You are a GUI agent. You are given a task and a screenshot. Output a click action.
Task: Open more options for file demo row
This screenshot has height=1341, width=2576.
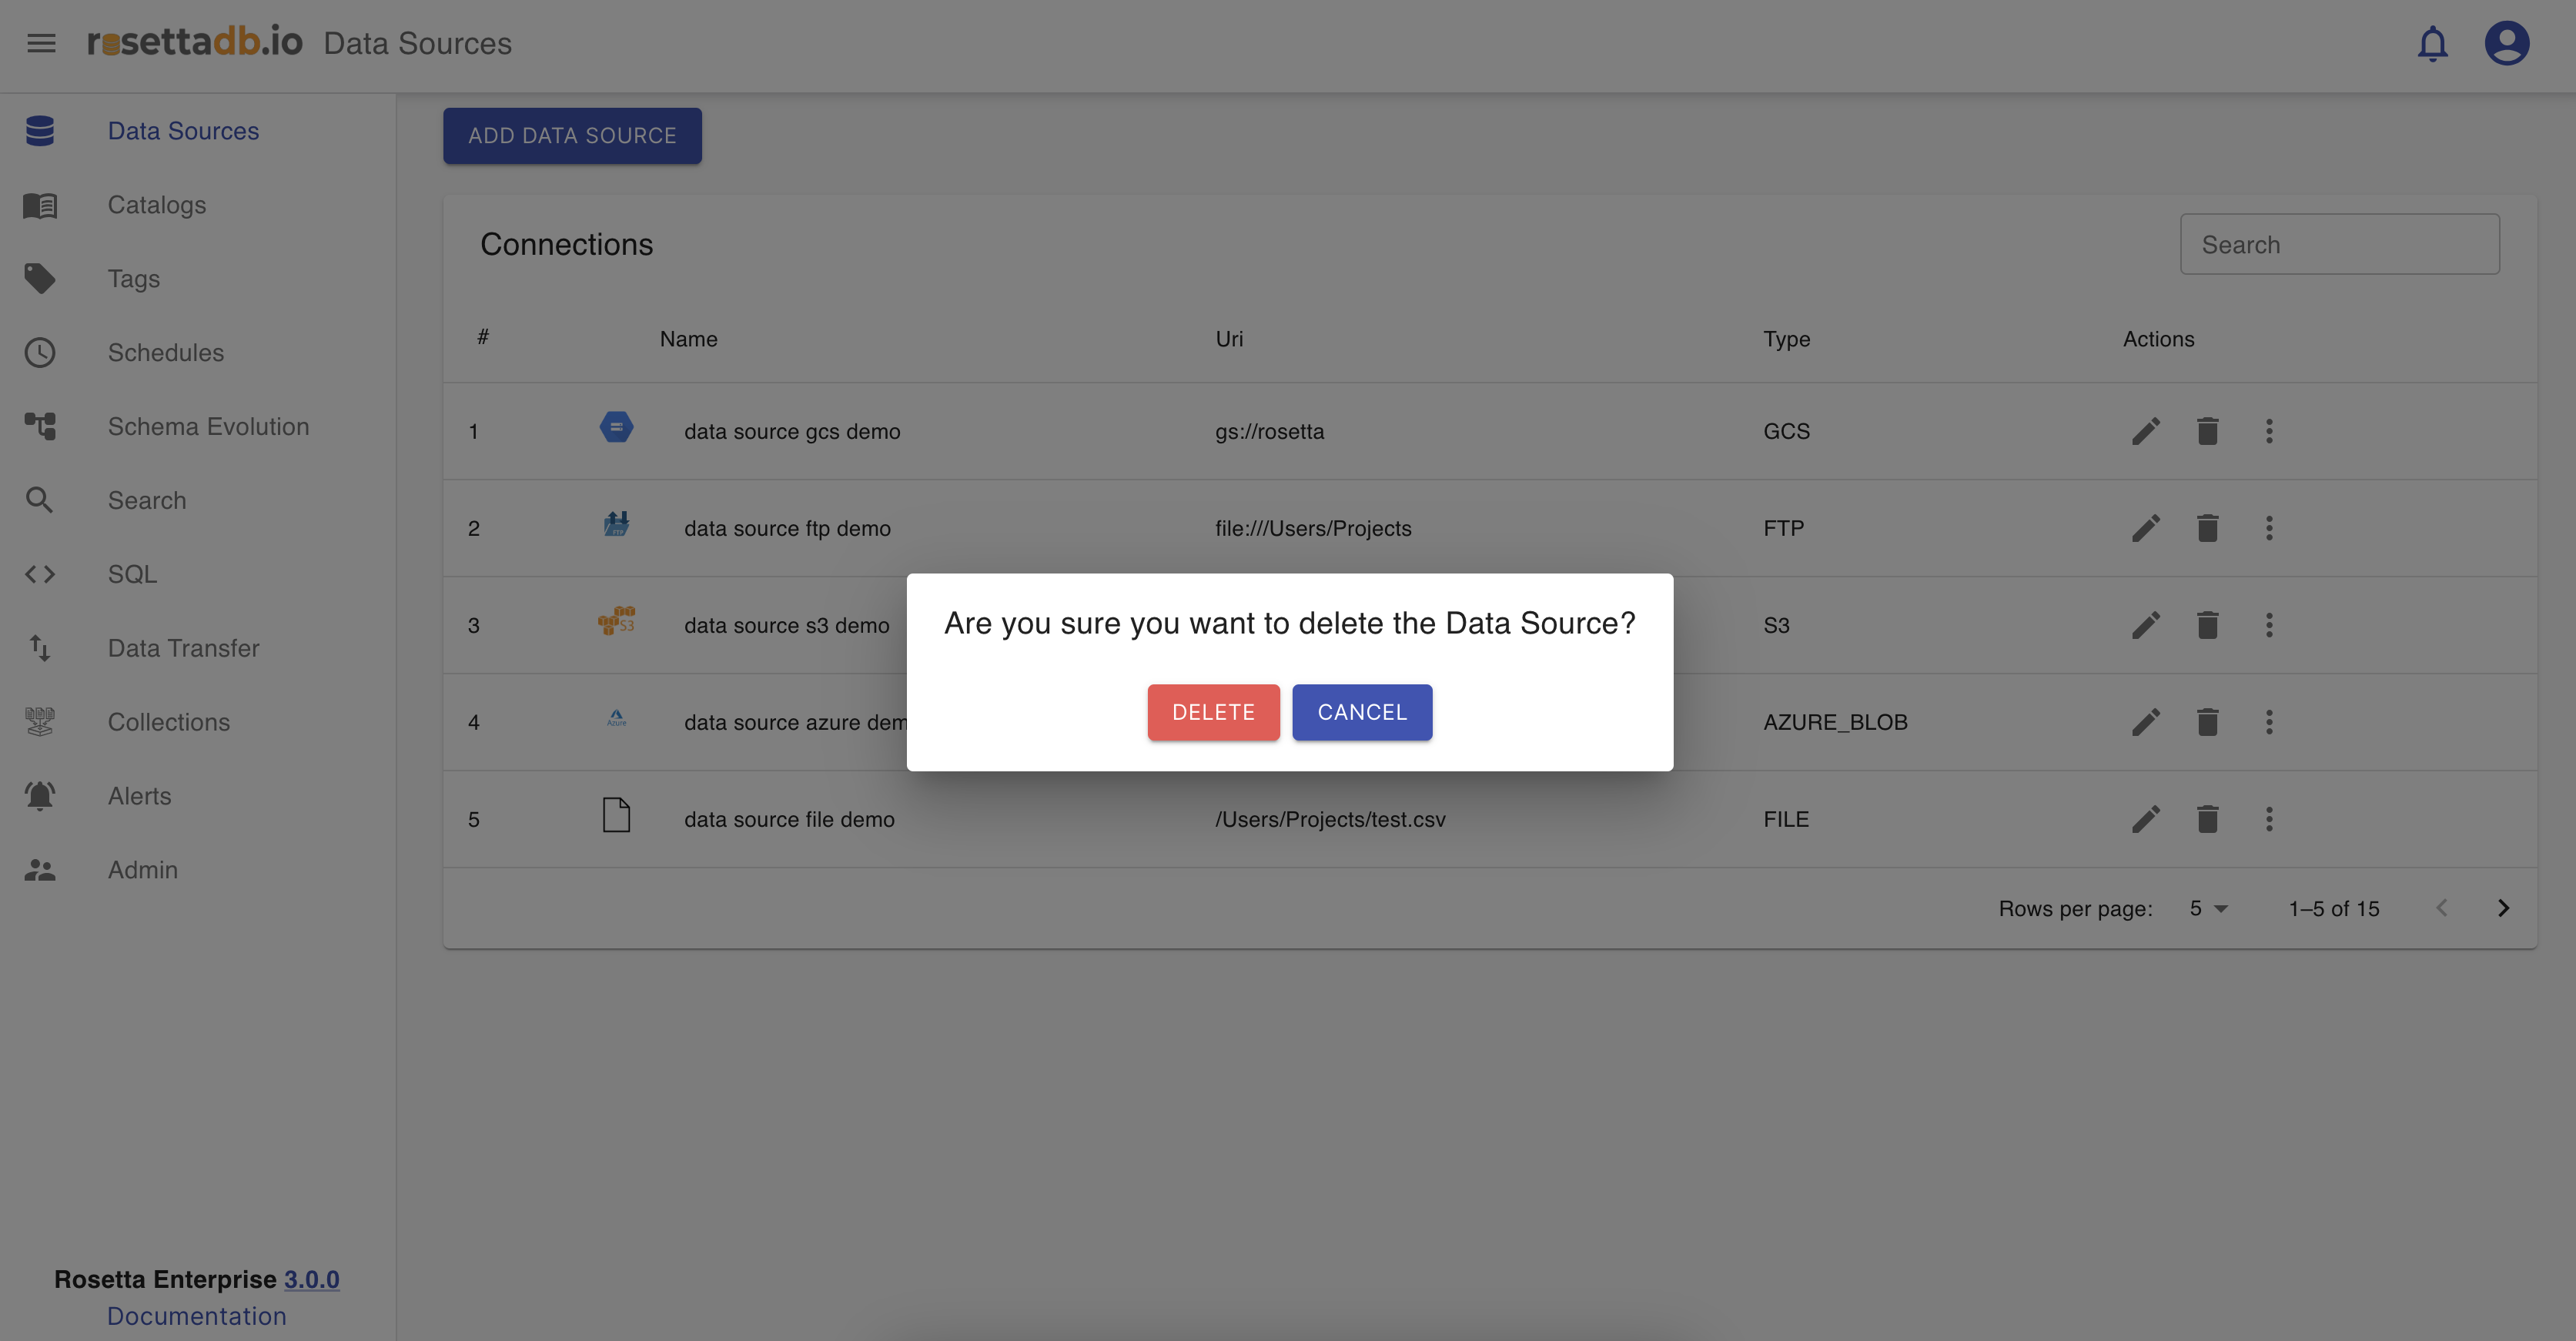(2269, 819)
